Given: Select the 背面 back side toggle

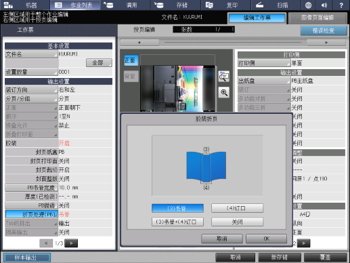Looking at the screenshot, I should pos(131,77).
